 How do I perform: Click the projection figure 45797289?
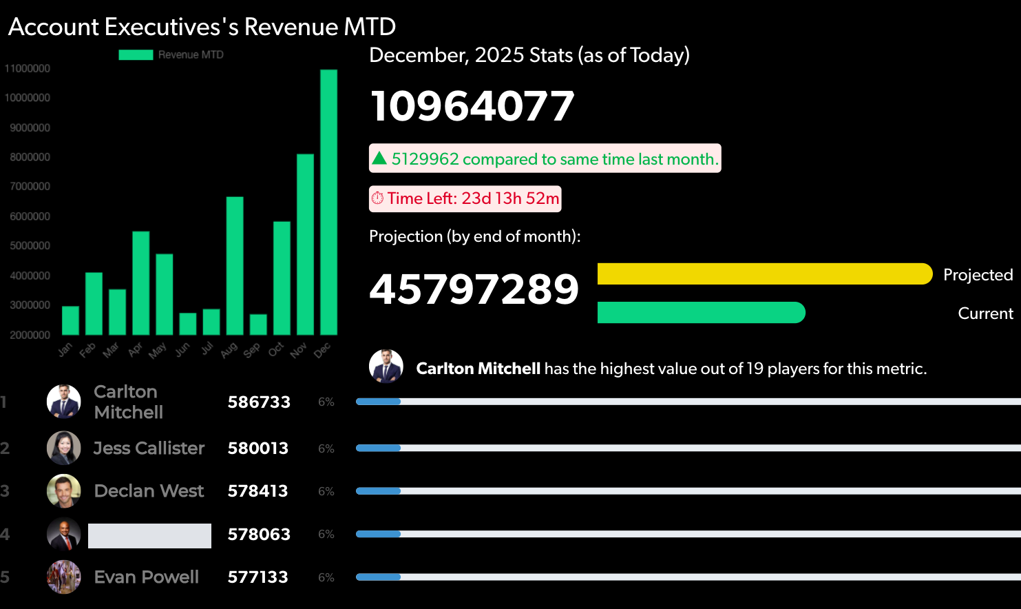tap(474, 289)
